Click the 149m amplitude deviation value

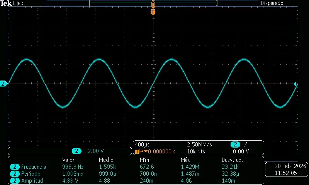[228, 181]
